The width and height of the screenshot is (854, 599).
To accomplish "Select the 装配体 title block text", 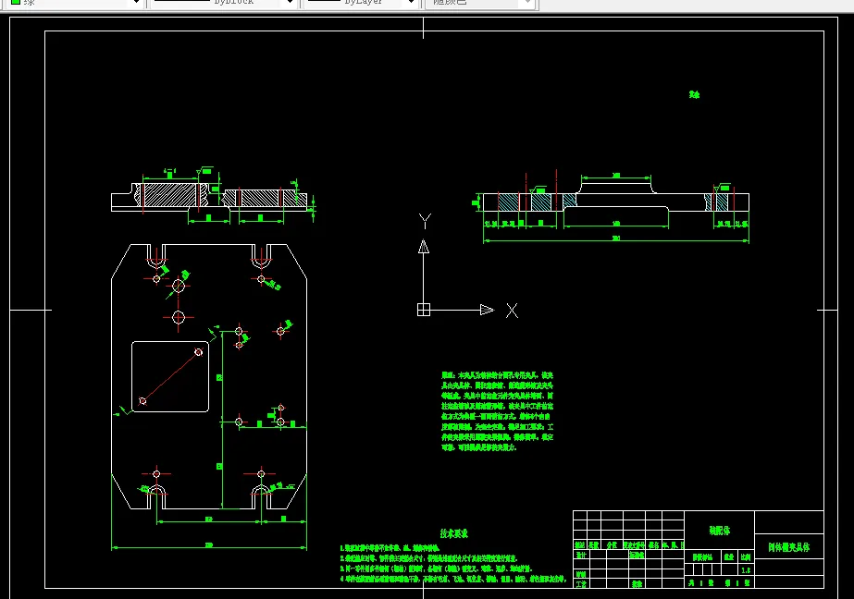I will [719, 531].
